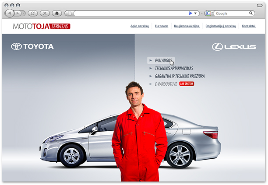Go to the home page icon
Image resolution: width=268 pixels, height=185 pixels.
[x=57, y=13]
